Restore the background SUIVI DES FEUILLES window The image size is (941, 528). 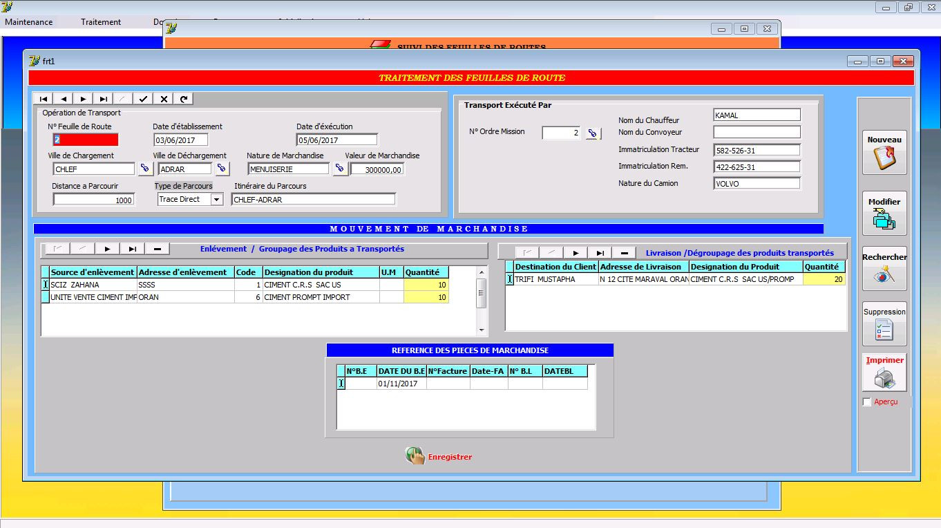pyautogui.click(x=744, y=29)
